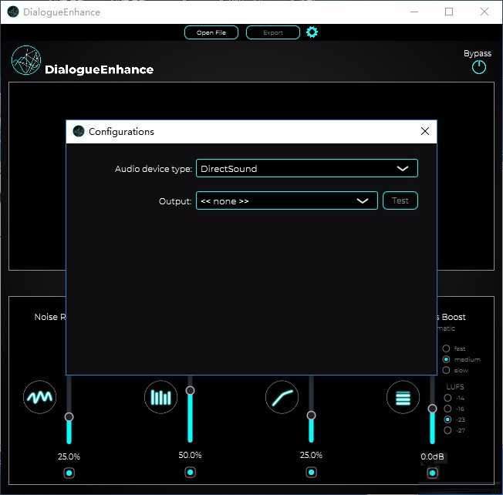Image resolution: width=503 pixels, height=495 pixels.
Task: Click the 25.0% noise reduction slider handle
Action: pyautogui.click(x=69, y=416)
